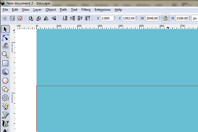Click the Flip horizontal toolbar icon

click(46, 18)
